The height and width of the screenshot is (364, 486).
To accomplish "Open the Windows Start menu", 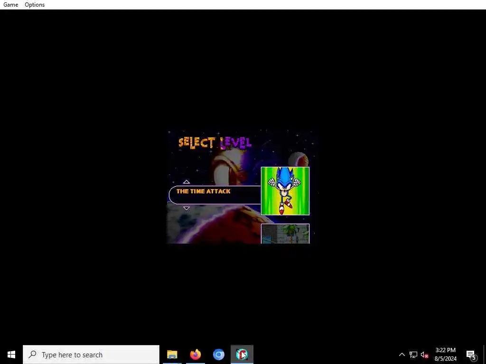I will (x=11, y=355).
